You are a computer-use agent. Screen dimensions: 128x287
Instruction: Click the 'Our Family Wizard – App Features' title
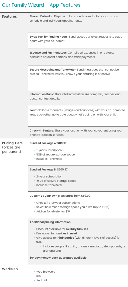tap(41, 5)
